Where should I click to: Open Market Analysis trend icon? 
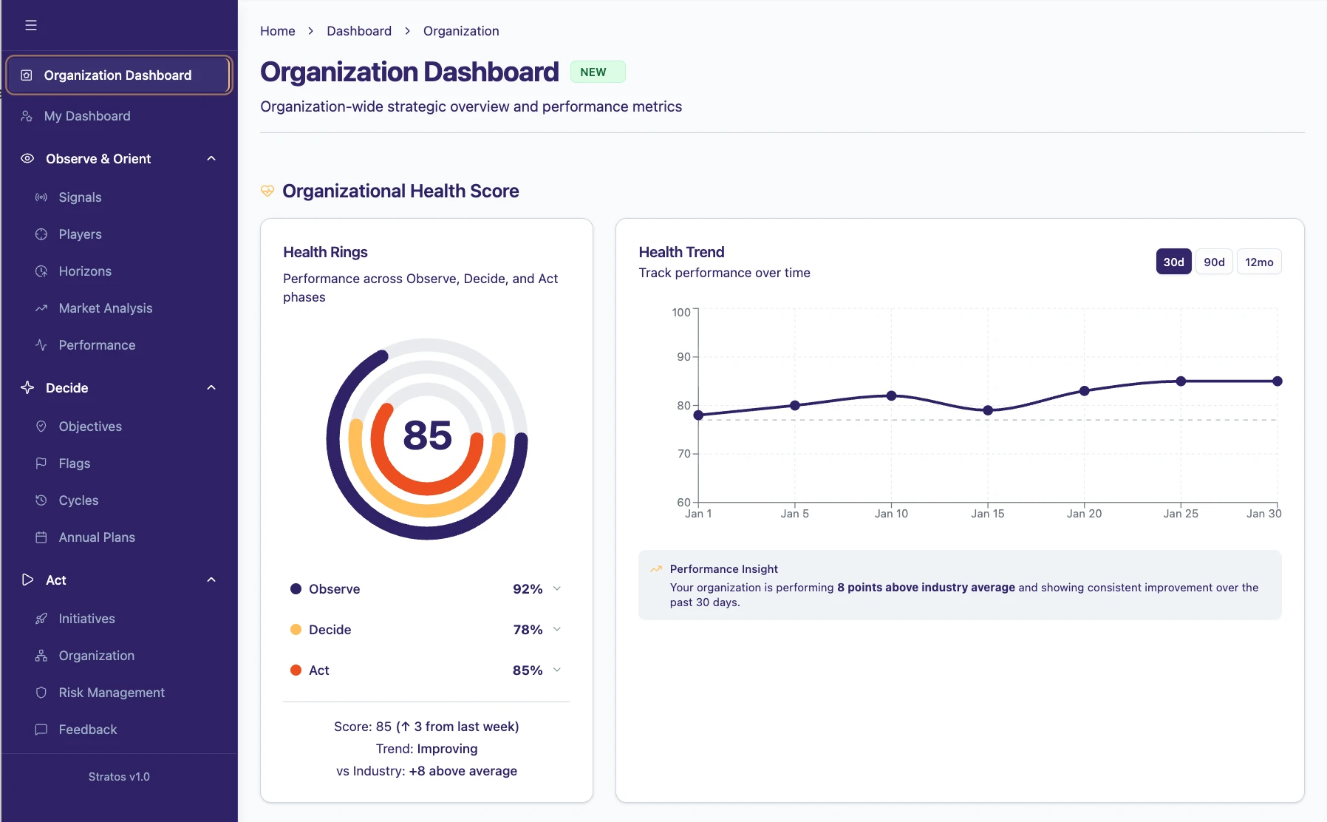point(41,308)
